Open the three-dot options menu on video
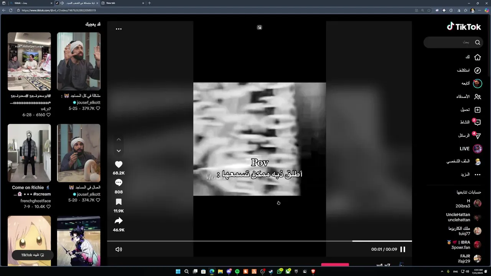 pyautogui.click(x=119, y=29)
